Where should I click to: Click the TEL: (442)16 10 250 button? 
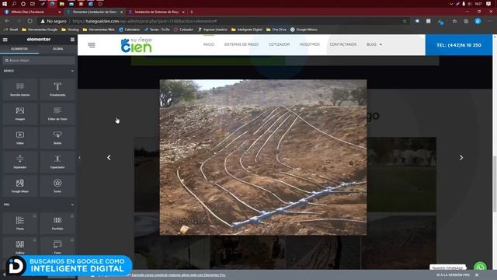459,45
